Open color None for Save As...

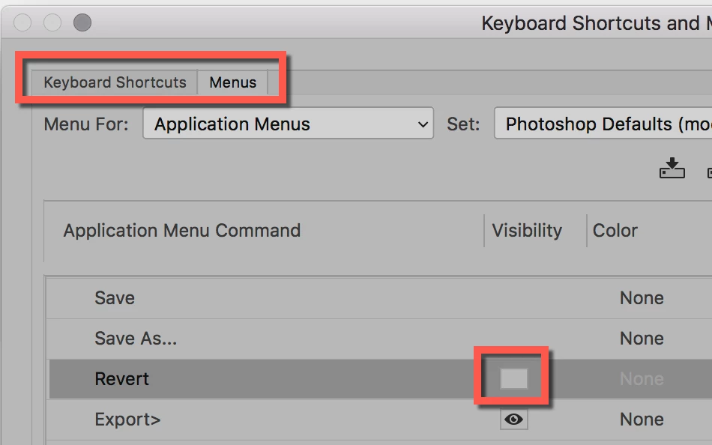point(642,339)
